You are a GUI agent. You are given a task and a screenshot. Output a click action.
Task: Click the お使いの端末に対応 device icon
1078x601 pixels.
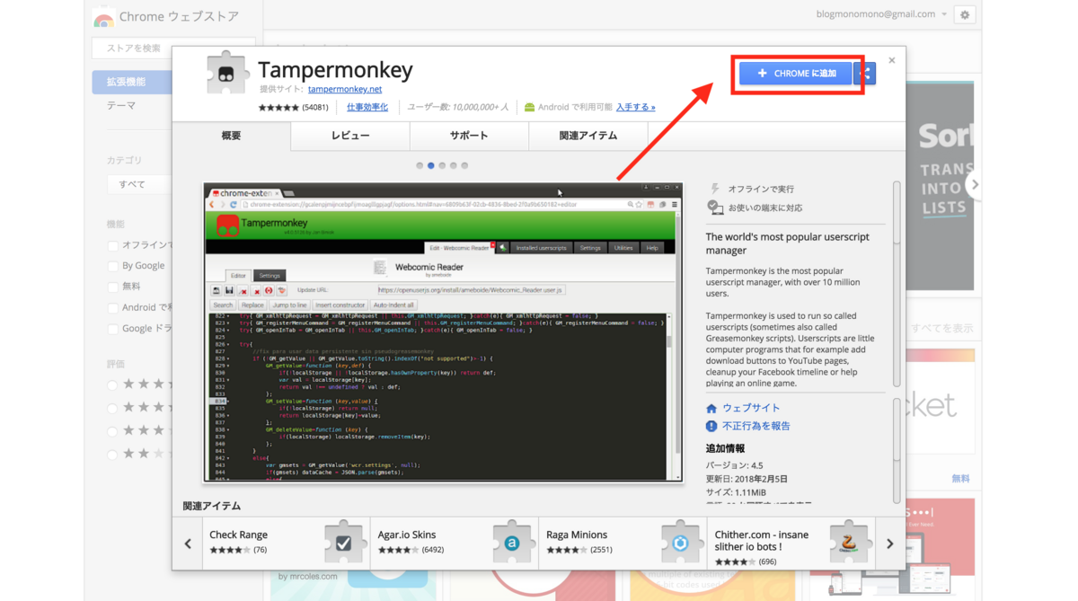click(715, 208)
